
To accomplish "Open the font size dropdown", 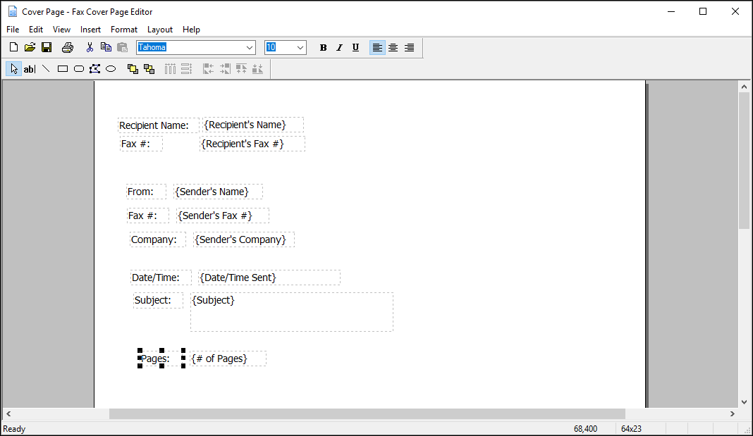I will pyautogui.click(x=300, y=48).
